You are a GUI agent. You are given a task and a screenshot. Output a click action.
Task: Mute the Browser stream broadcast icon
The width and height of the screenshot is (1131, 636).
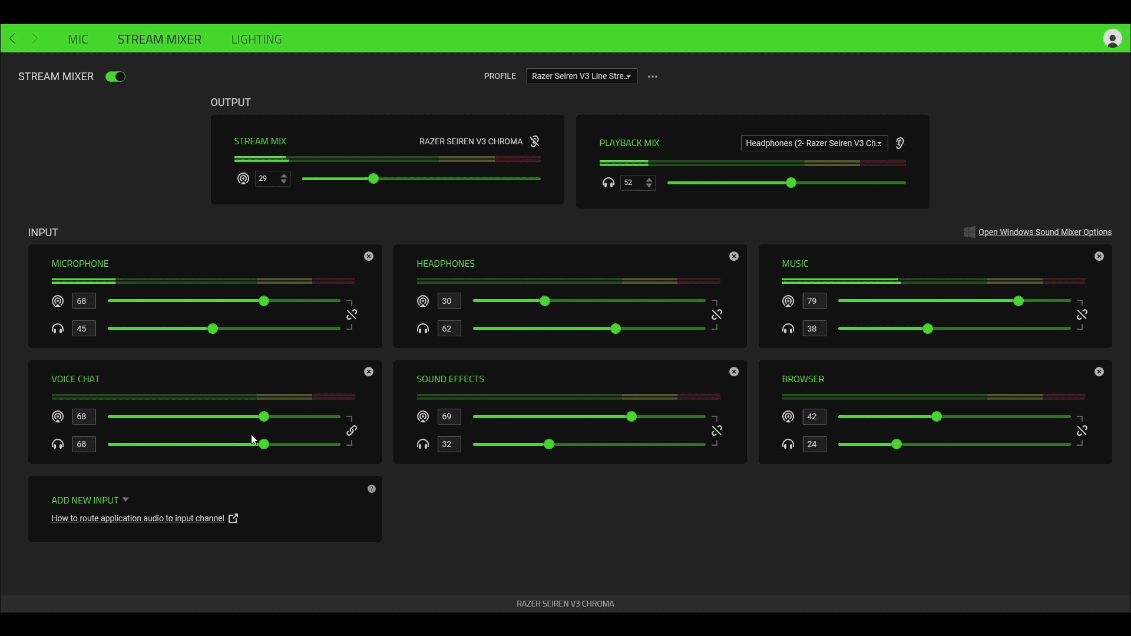coord(788,416)
